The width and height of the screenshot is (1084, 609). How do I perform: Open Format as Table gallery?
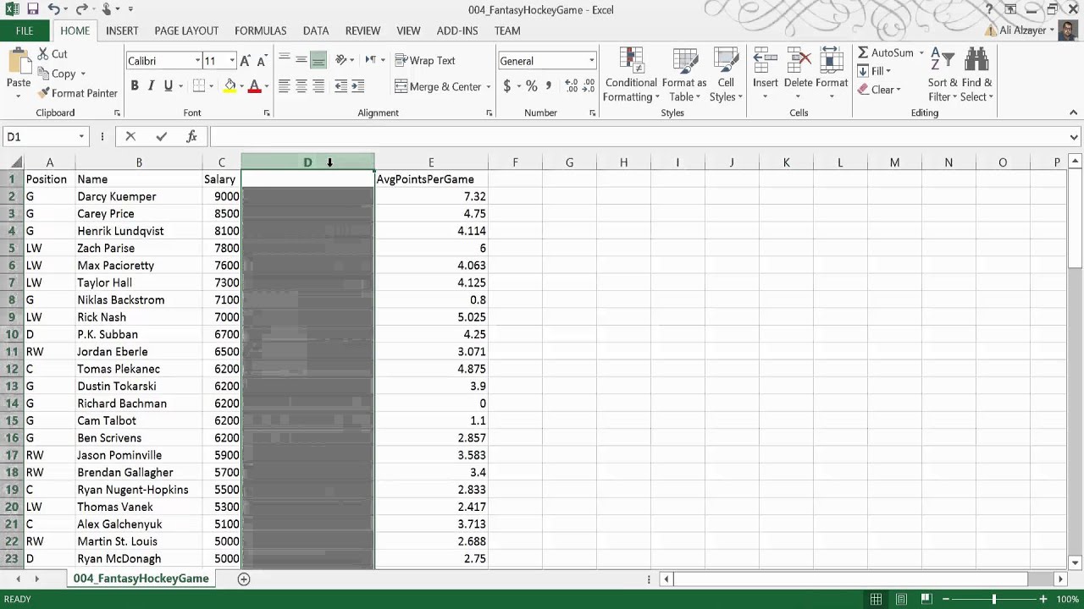pos(684,75)
